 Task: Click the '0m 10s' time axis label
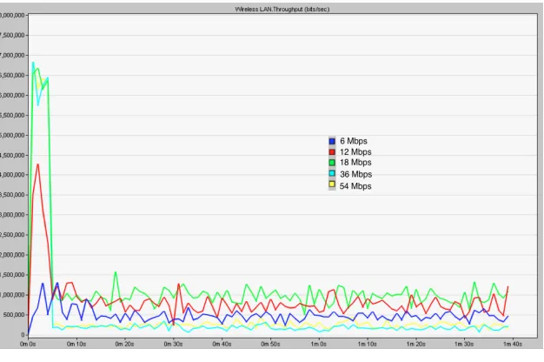pos(76,344)
